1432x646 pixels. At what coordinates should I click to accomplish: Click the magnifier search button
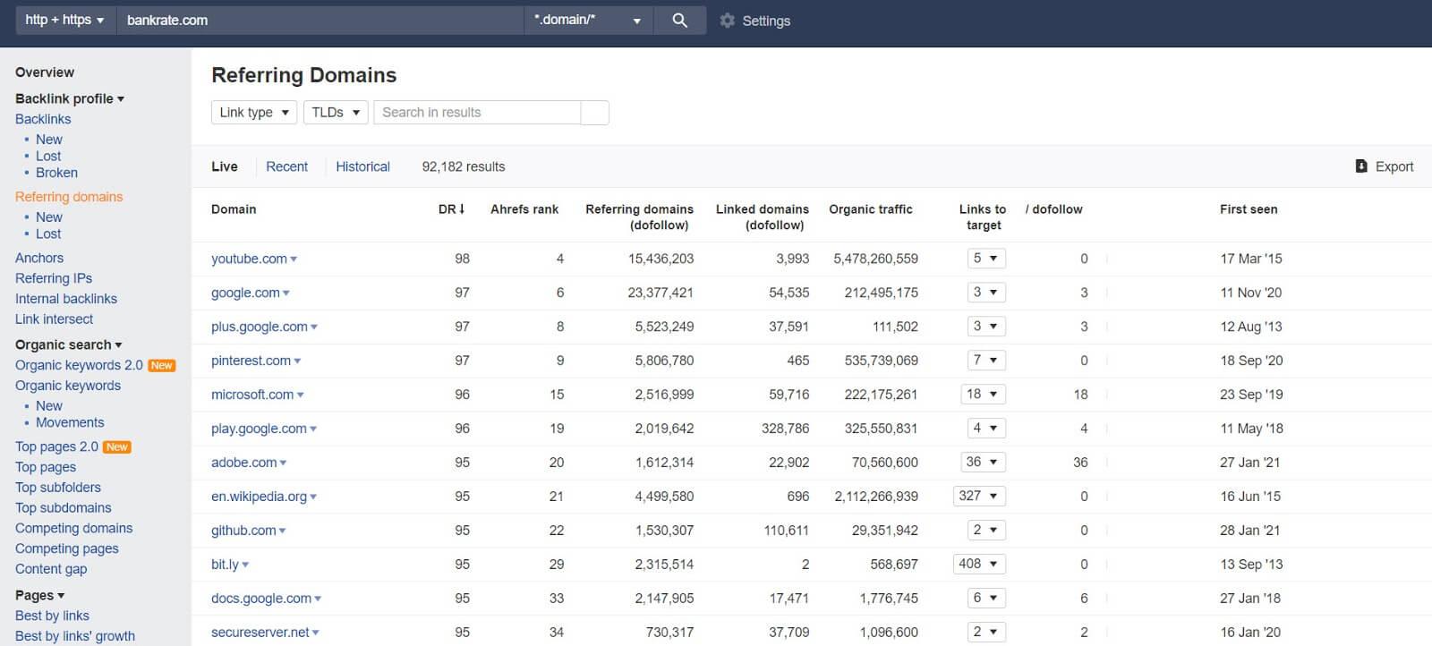(x=679, y=20)
